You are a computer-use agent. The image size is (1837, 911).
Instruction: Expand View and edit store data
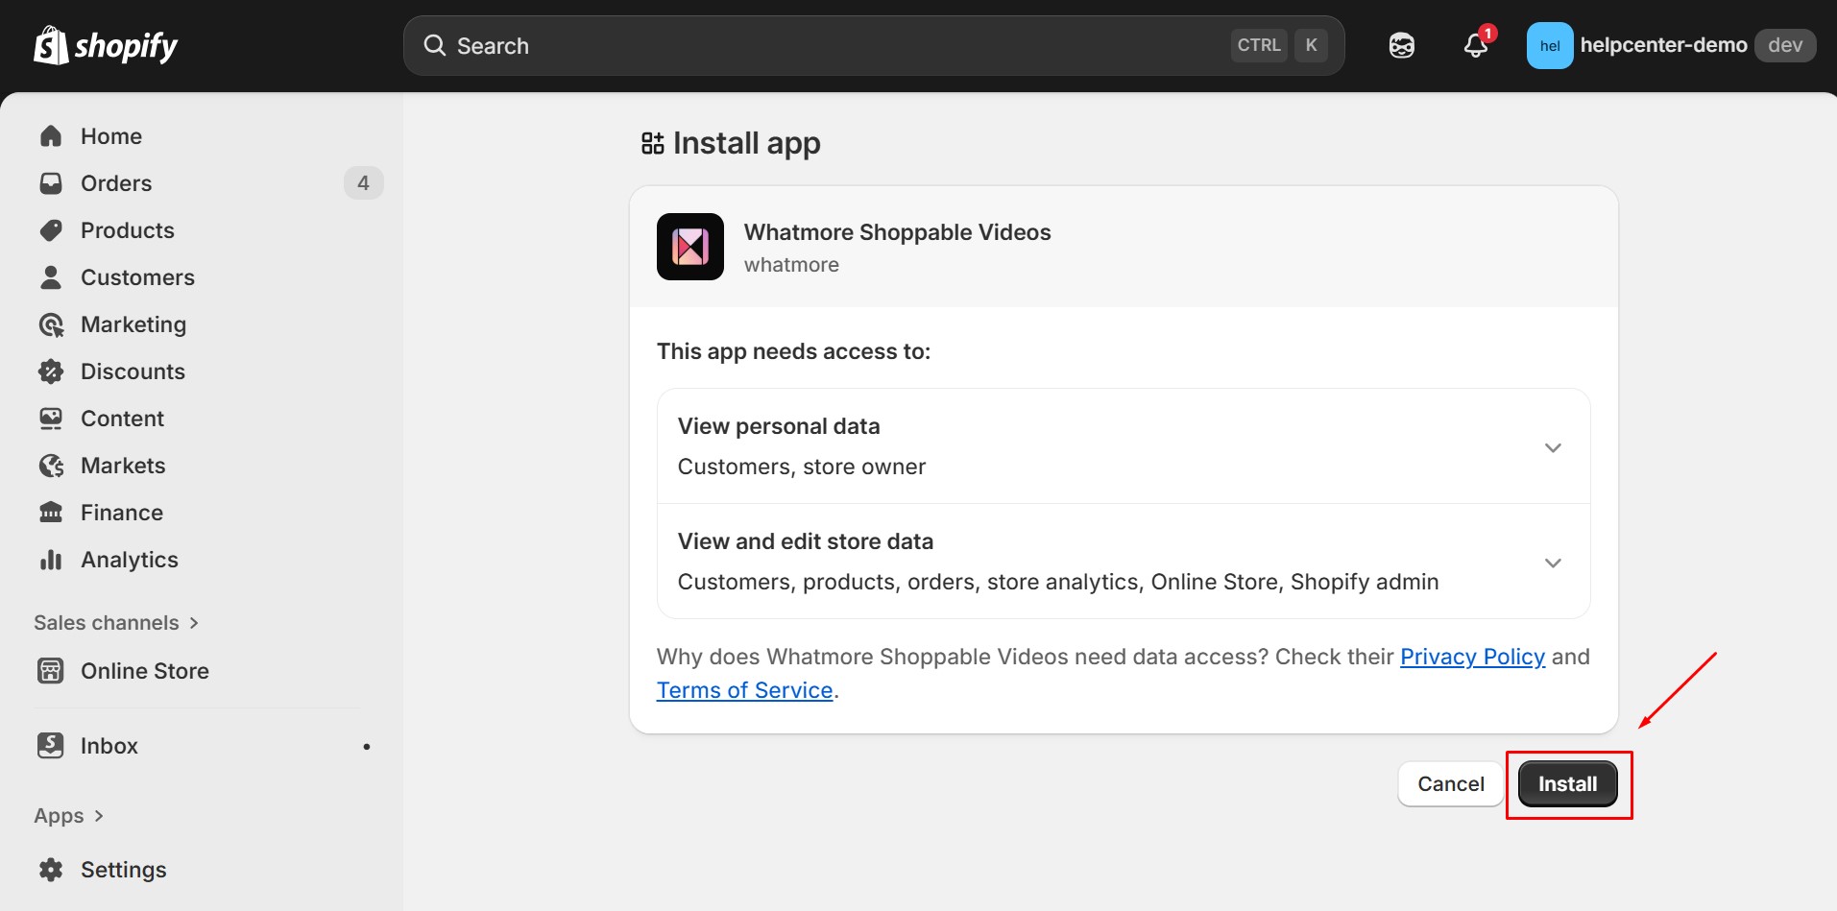1552,563
